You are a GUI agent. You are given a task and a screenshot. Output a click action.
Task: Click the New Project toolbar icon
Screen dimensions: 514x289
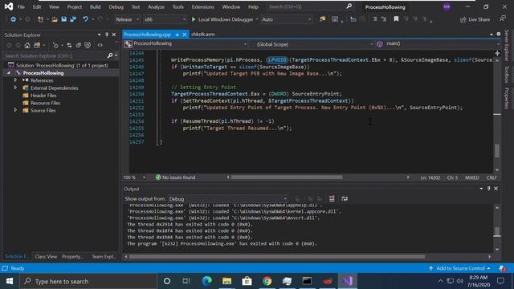coord(40,19)
